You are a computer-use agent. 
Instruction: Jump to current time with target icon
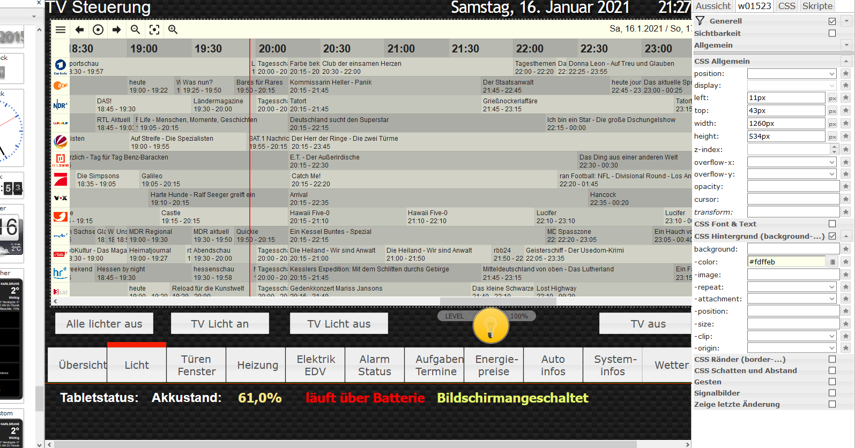tap(98, 30)
